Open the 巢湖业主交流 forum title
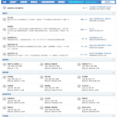 (86, 107)
